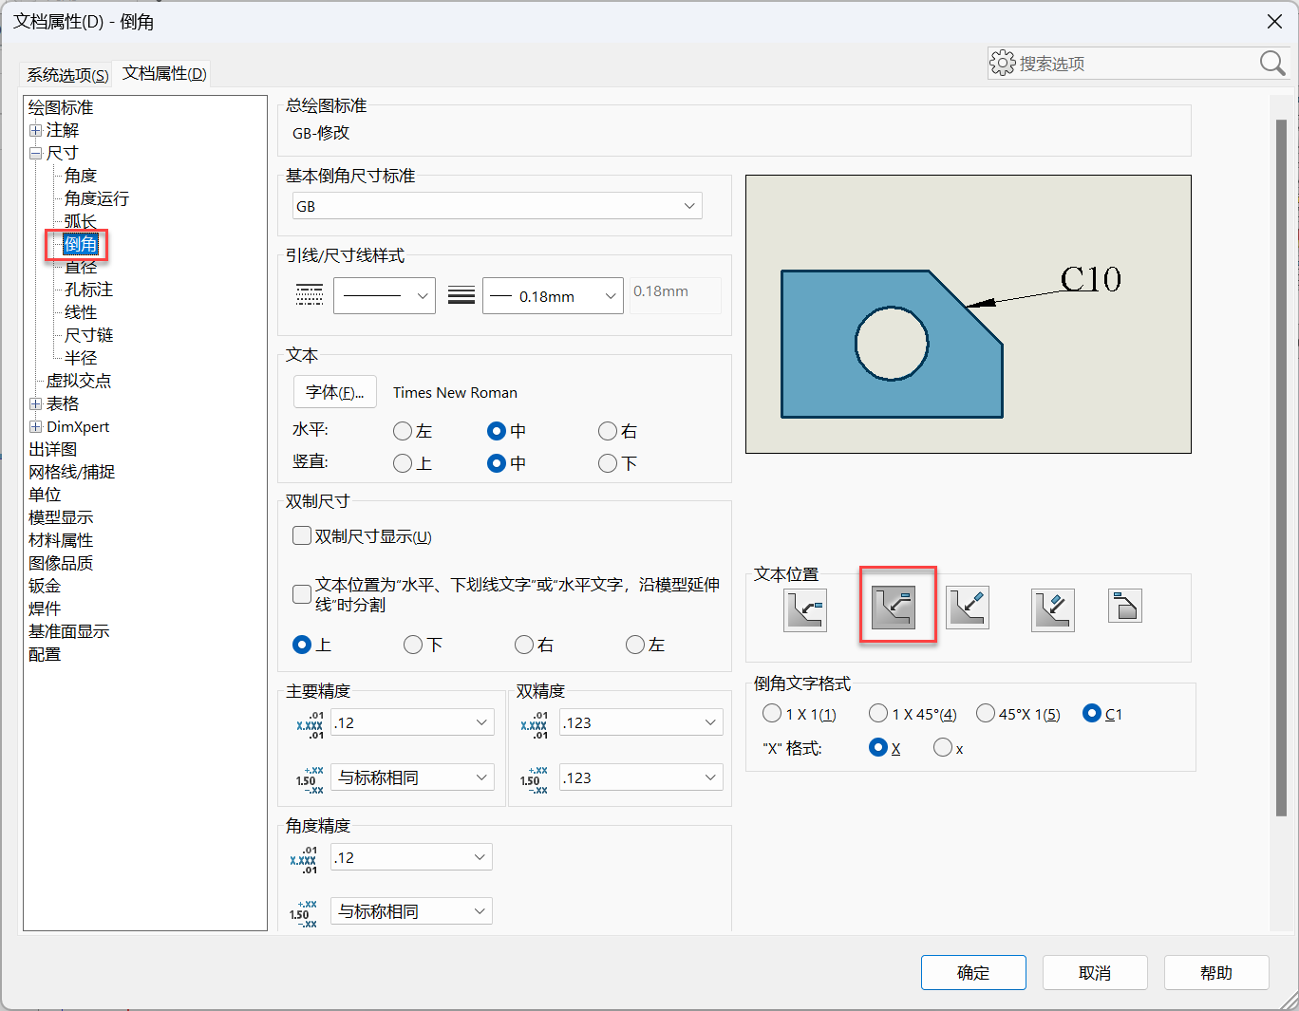Switch to the 系统选项 tab

[x=66, y=75]
